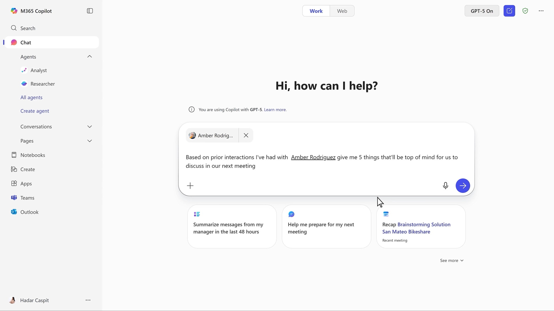Click the M365 Copilot logo icon

tap(14, 11)
